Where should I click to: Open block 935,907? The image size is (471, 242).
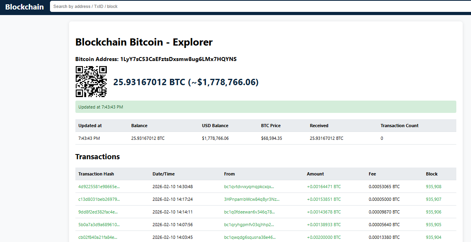point(433,199)
